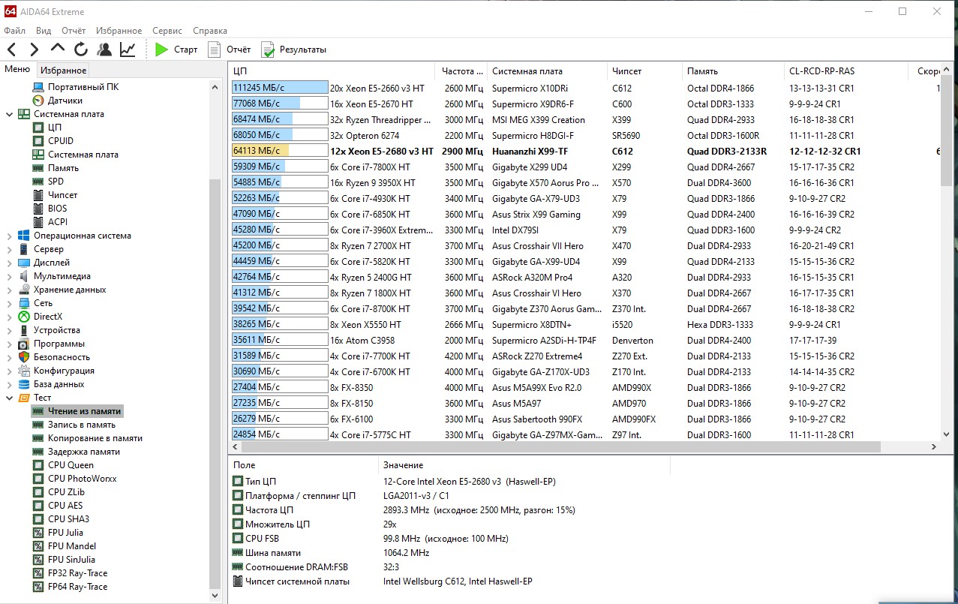Select the SPD tree item icon
This screenshot has height=604, width=958.
(38, 182)
